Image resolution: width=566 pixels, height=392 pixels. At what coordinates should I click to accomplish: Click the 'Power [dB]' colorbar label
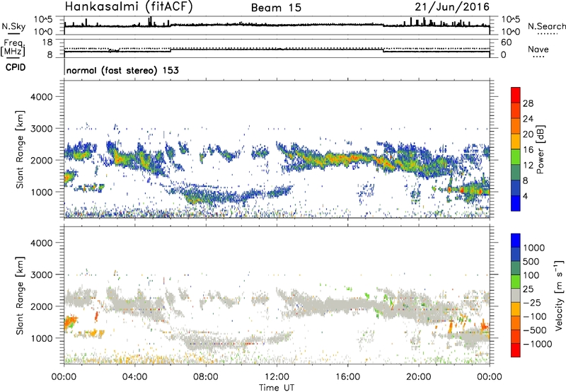click(540, 149)
